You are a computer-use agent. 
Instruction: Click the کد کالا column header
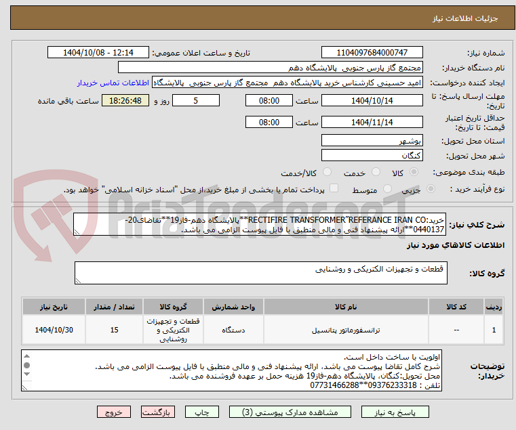[456, 307]
